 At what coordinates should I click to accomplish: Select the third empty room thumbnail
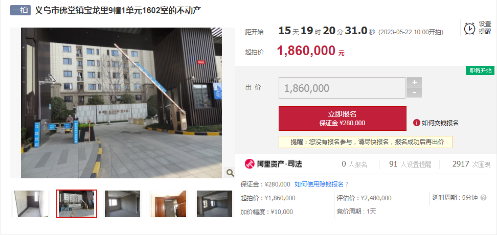click(122, 204)
